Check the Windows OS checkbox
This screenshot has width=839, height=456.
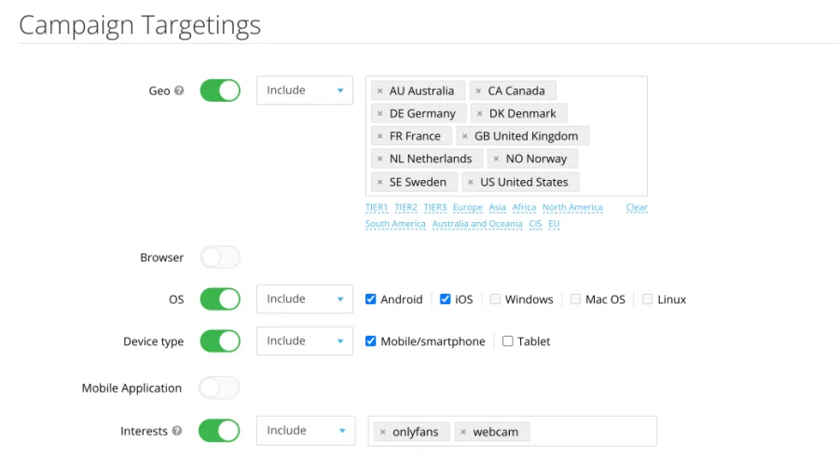[x=496, y=299]
